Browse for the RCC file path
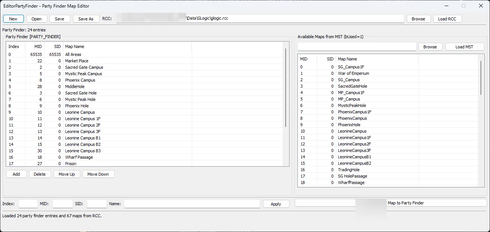The image size is (490, 232). tap(418, 19)
